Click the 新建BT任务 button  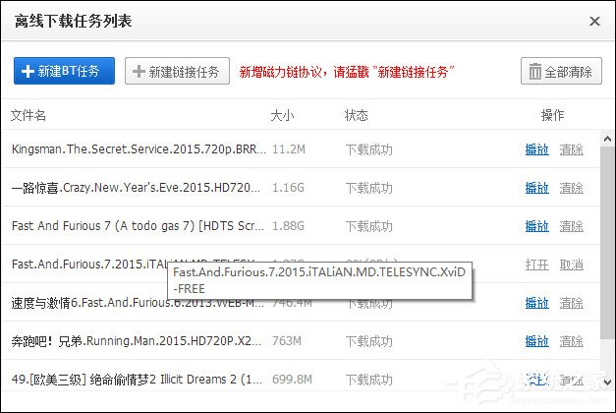tap(65, 71)
